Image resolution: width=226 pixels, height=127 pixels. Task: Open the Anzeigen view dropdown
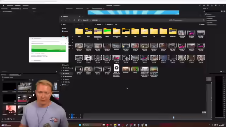[109, 24]
